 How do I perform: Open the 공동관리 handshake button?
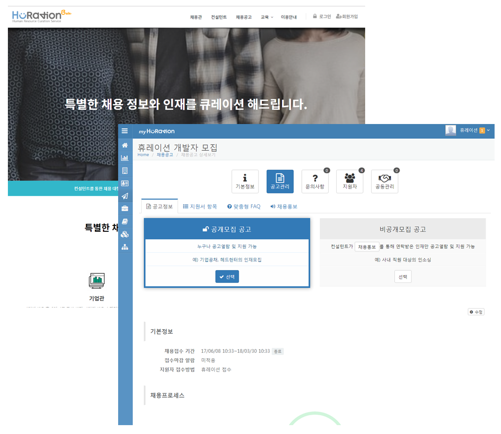click(385, 182)
